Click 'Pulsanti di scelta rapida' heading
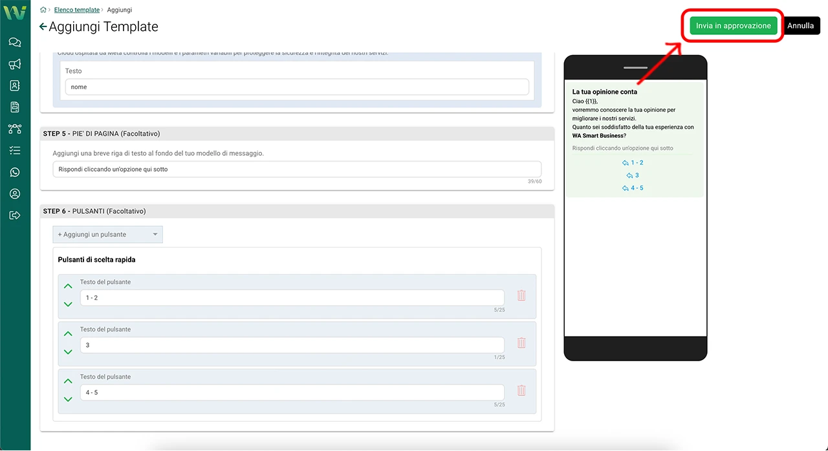This screenshot has height=451, width=828. coord(96,260)
